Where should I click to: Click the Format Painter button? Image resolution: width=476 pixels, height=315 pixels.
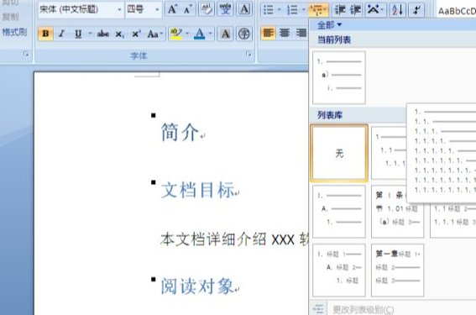point(14,32)
